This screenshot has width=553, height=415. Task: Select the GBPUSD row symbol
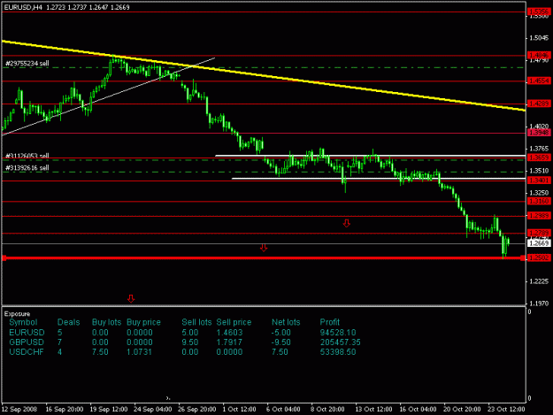27,342
